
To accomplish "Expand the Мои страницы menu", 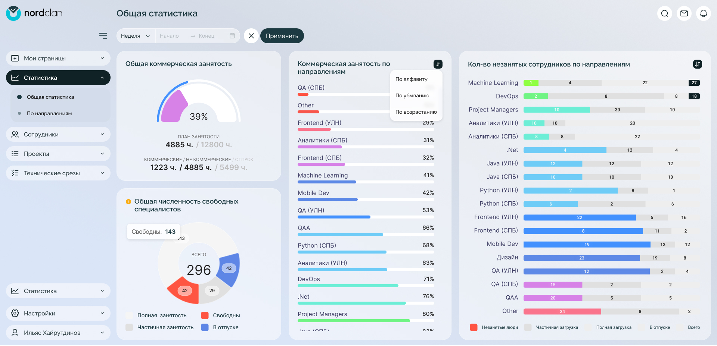I will (x=102, y=58).
